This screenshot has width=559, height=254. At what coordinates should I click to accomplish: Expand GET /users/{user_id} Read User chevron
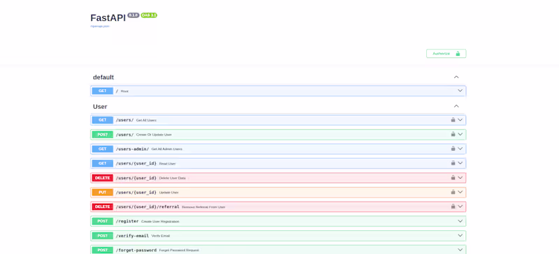tap(460, 163)
